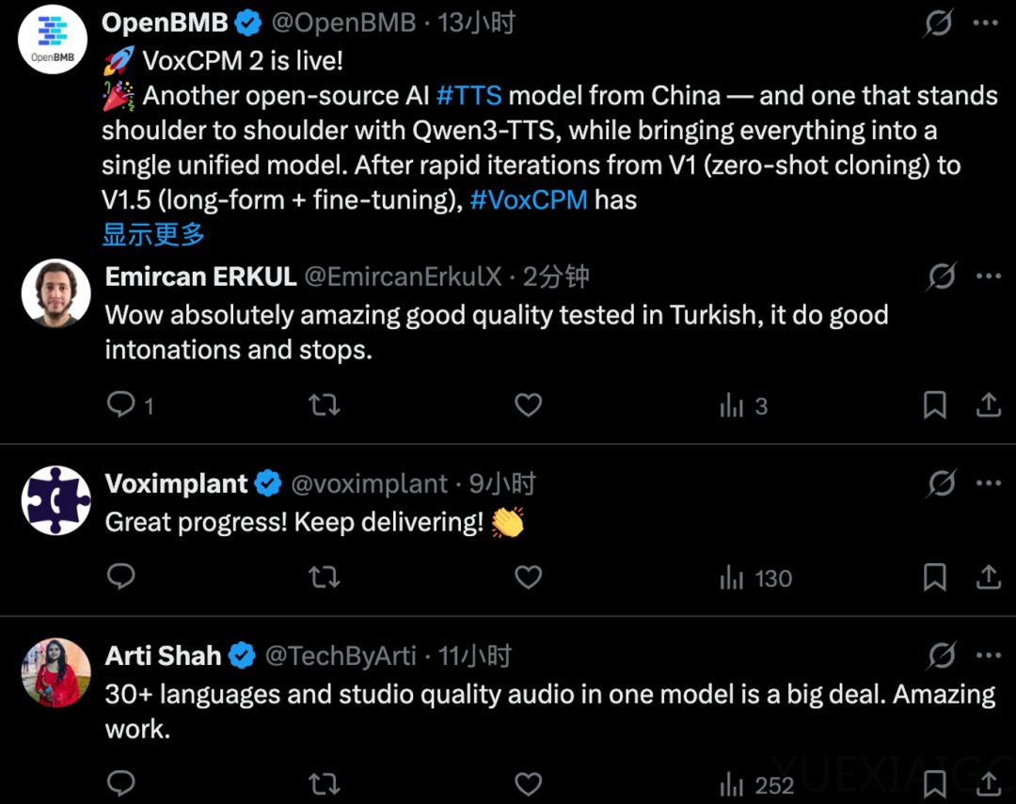Repost the Voximplant reply

click(x=325, y=577)
